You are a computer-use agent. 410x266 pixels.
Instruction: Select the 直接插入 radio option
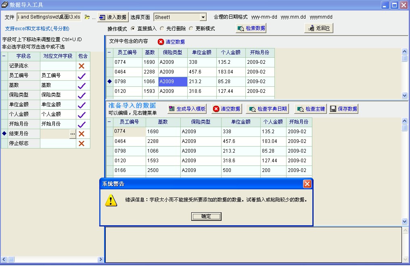133,29
